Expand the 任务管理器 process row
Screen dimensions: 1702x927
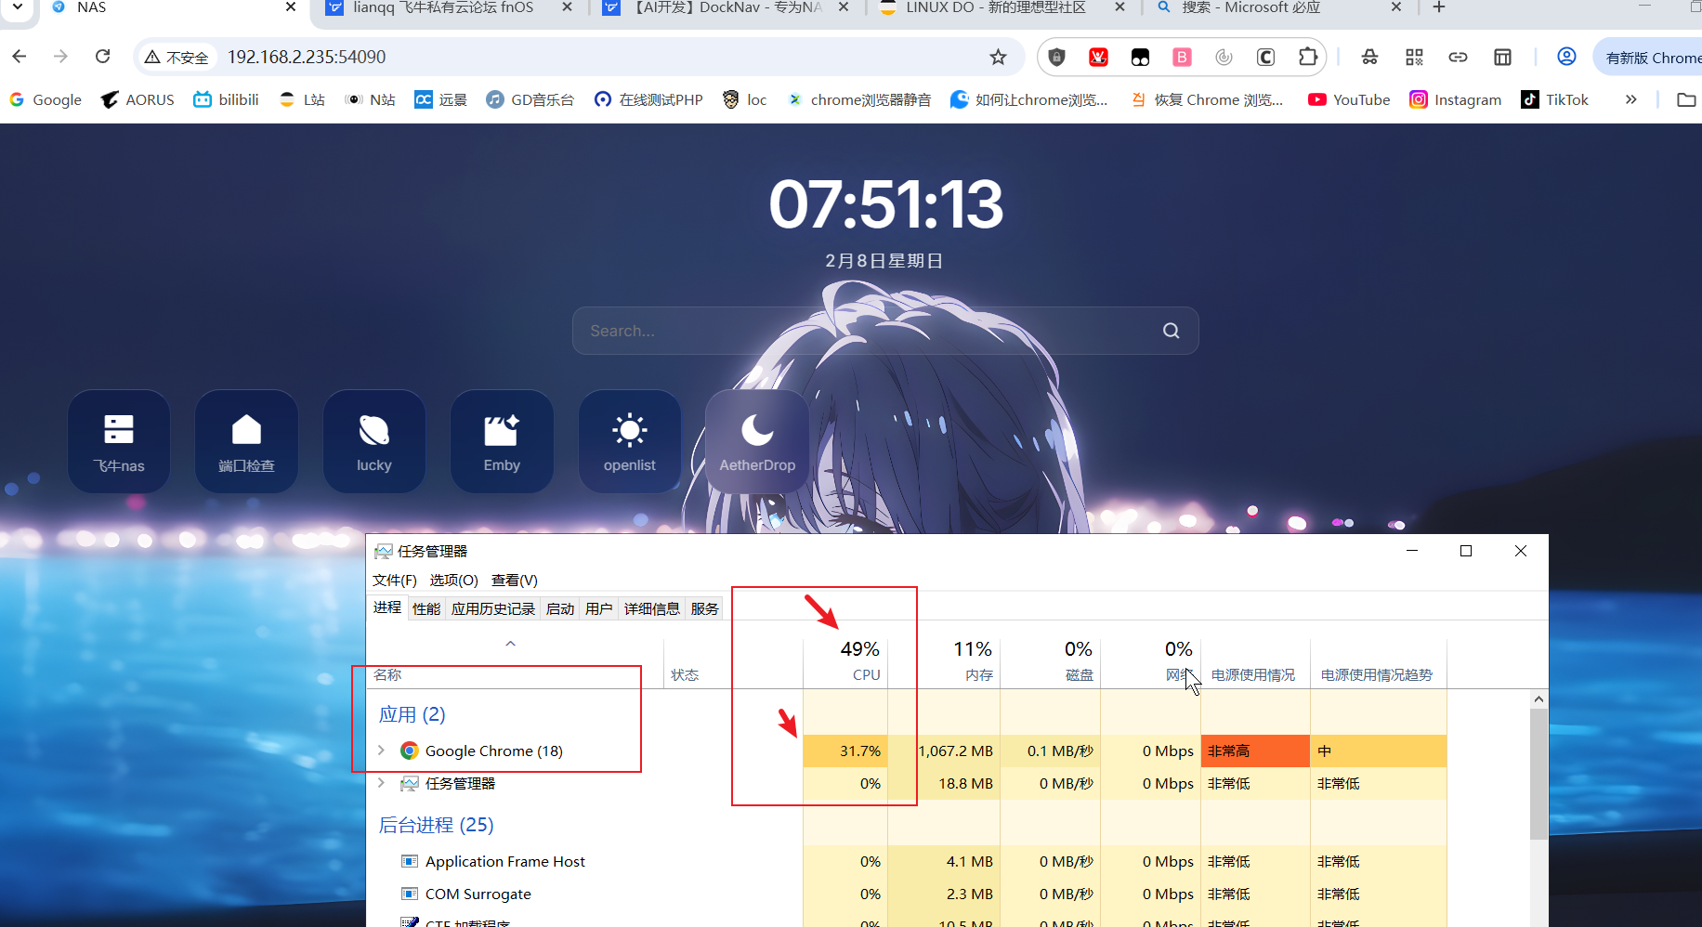[x=381, y=783]
